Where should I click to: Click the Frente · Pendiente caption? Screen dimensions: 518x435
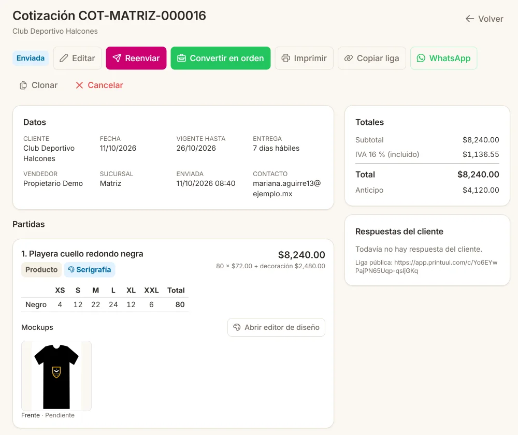[x=48, y=415]
